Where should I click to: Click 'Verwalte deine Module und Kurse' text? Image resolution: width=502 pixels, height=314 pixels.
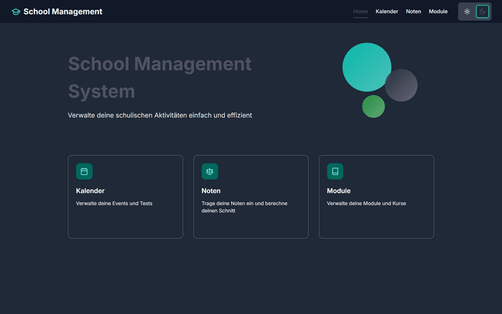coord(366,203)
